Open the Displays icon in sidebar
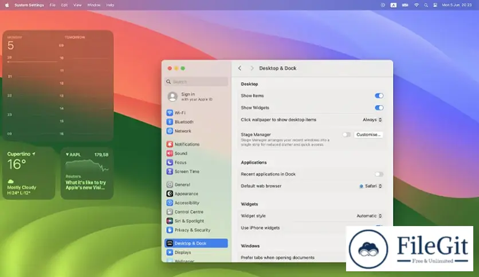This screenshot has width=479, height=277. pos(170,252)
